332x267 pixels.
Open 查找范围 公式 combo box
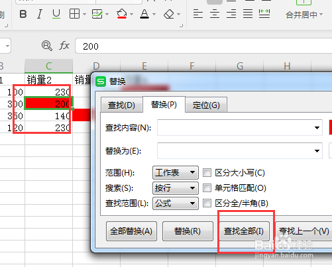pos(176,203)
